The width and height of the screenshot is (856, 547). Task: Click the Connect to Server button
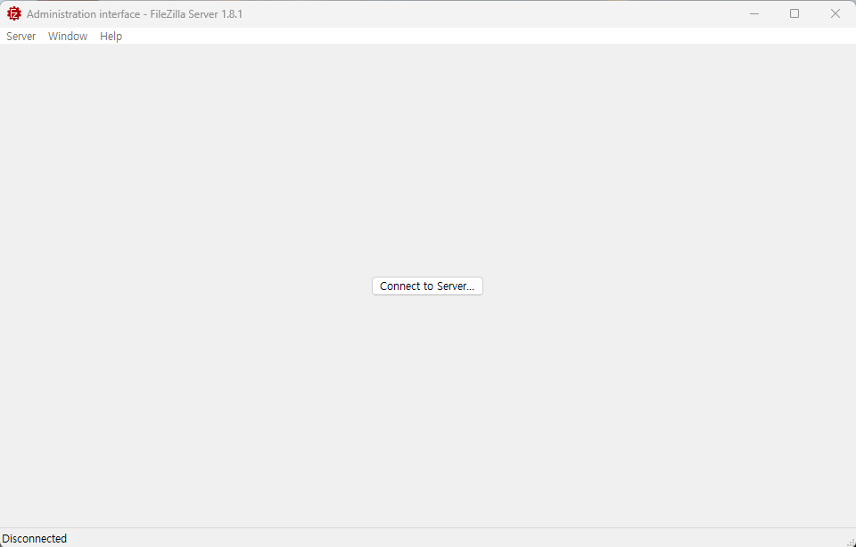coord(427,286)
